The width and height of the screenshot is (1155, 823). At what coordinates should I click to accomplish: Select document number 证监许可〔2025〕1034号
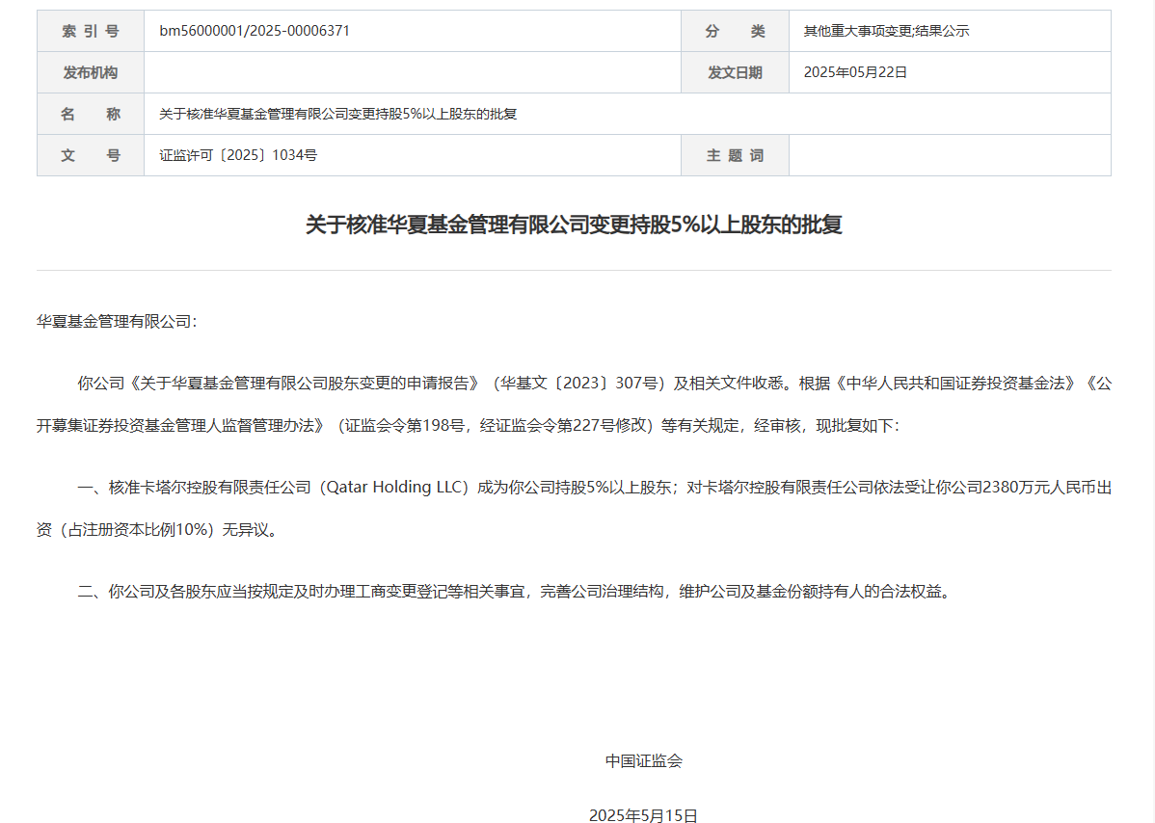[238, 155]
